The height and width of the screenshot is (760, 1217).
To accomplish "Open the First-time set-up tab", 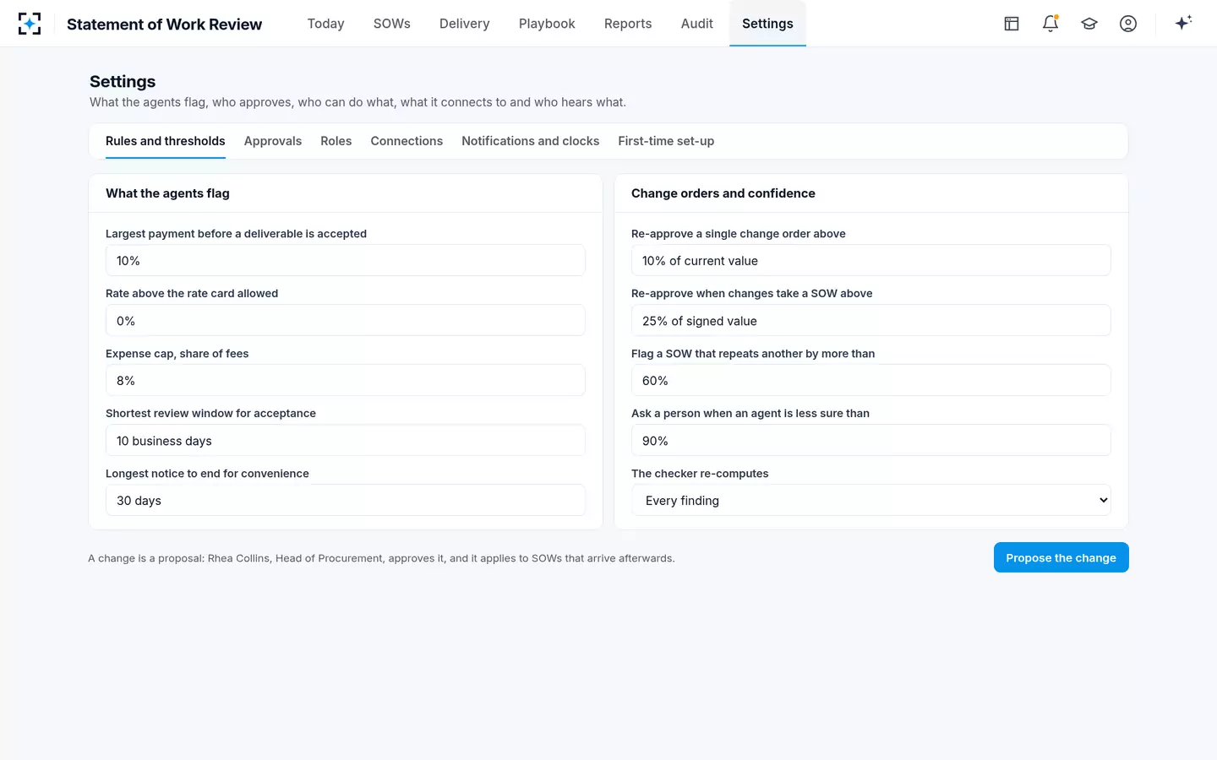I will click(666, 141).
